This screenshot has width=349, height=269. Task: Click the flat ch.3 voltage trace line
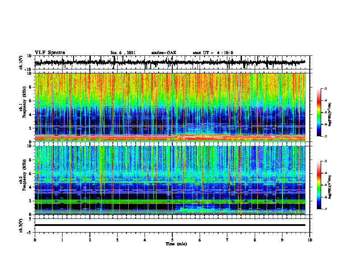coord(170,225)
